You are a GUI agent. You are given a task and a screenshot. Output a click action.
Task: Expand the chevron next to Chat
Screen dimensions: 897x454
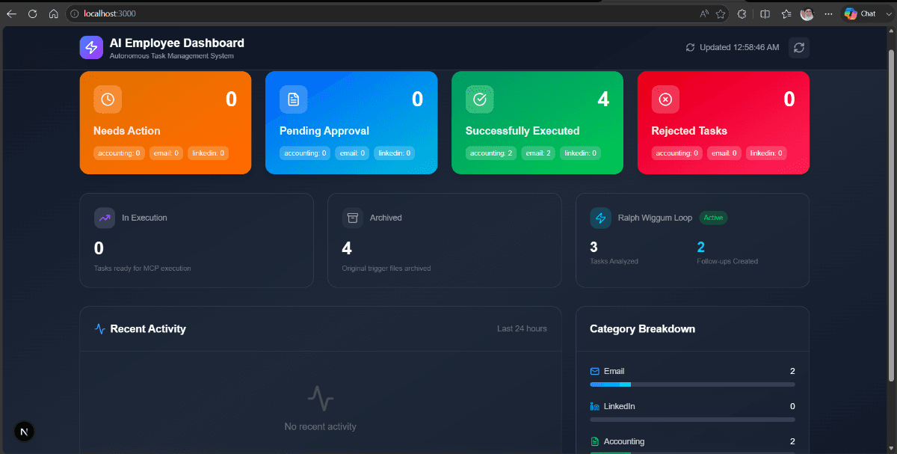888,13
